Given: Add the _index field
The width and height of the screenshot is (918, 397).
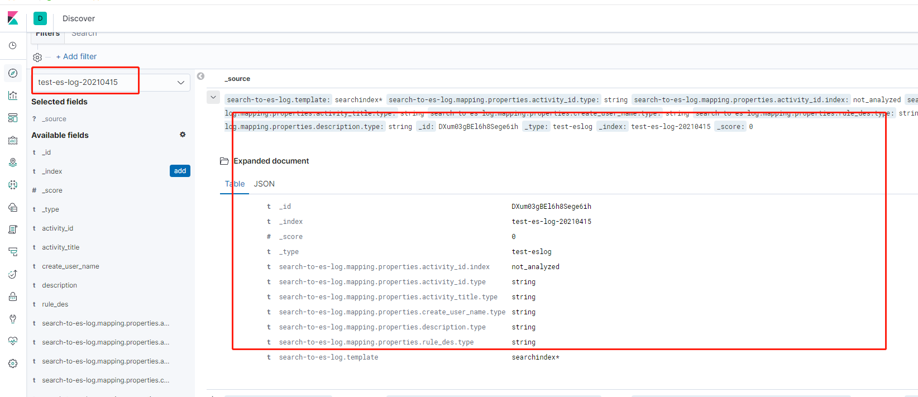Looking at the screenshot, I should [180, 171].
